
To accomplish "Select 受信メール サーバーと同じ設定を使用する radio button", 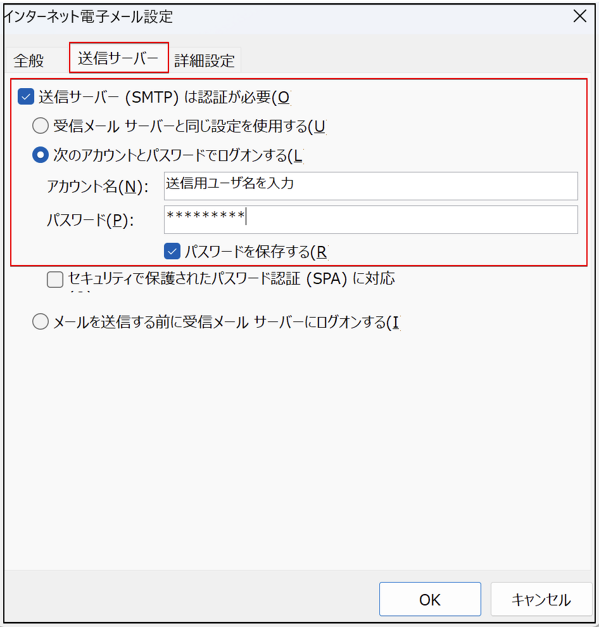I will pos(41,126).
